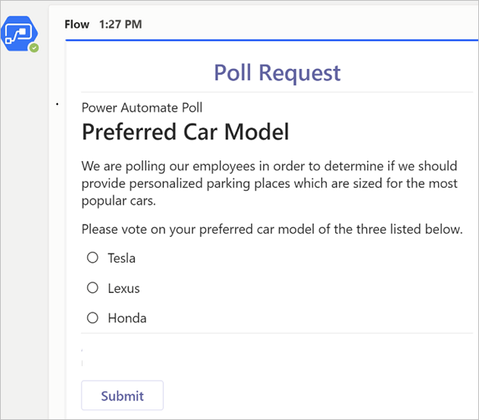
Task: Choose the Honda radio option
Action: point(92,318)
